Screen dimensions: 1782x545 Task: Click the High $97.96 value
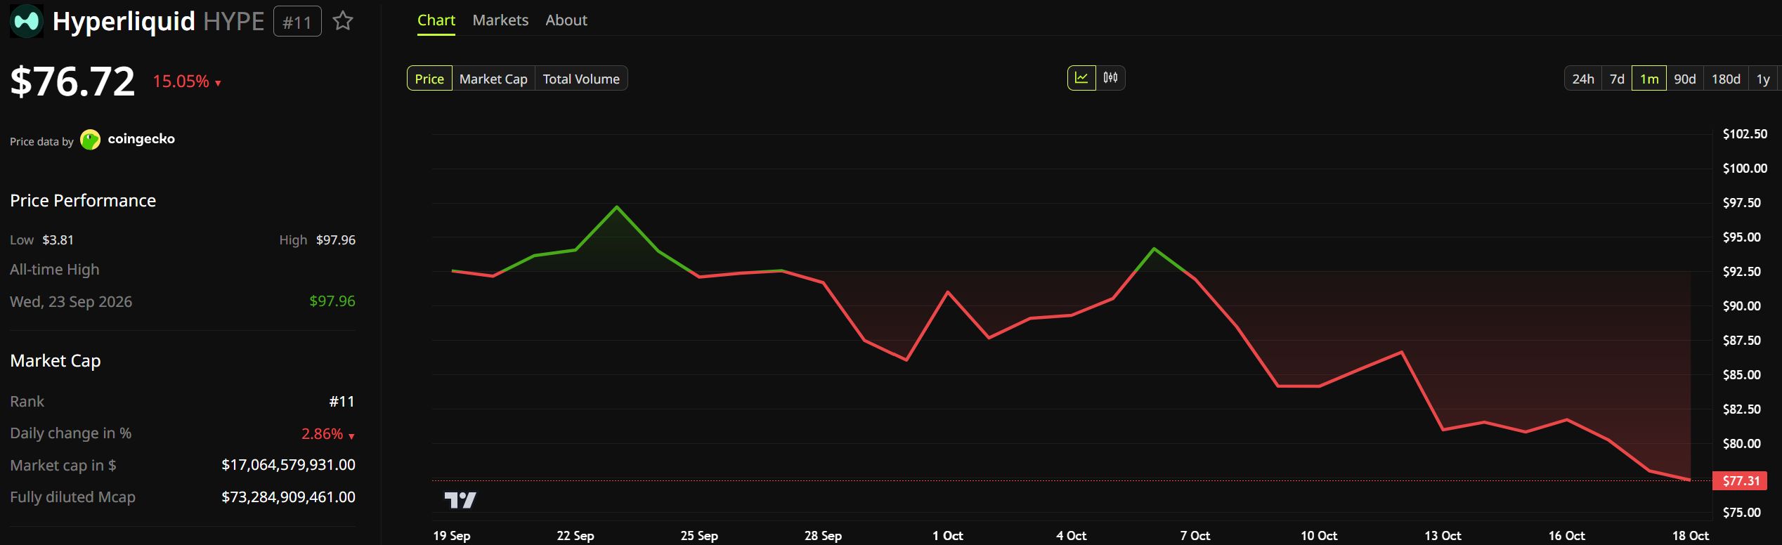tap(336, 240)
